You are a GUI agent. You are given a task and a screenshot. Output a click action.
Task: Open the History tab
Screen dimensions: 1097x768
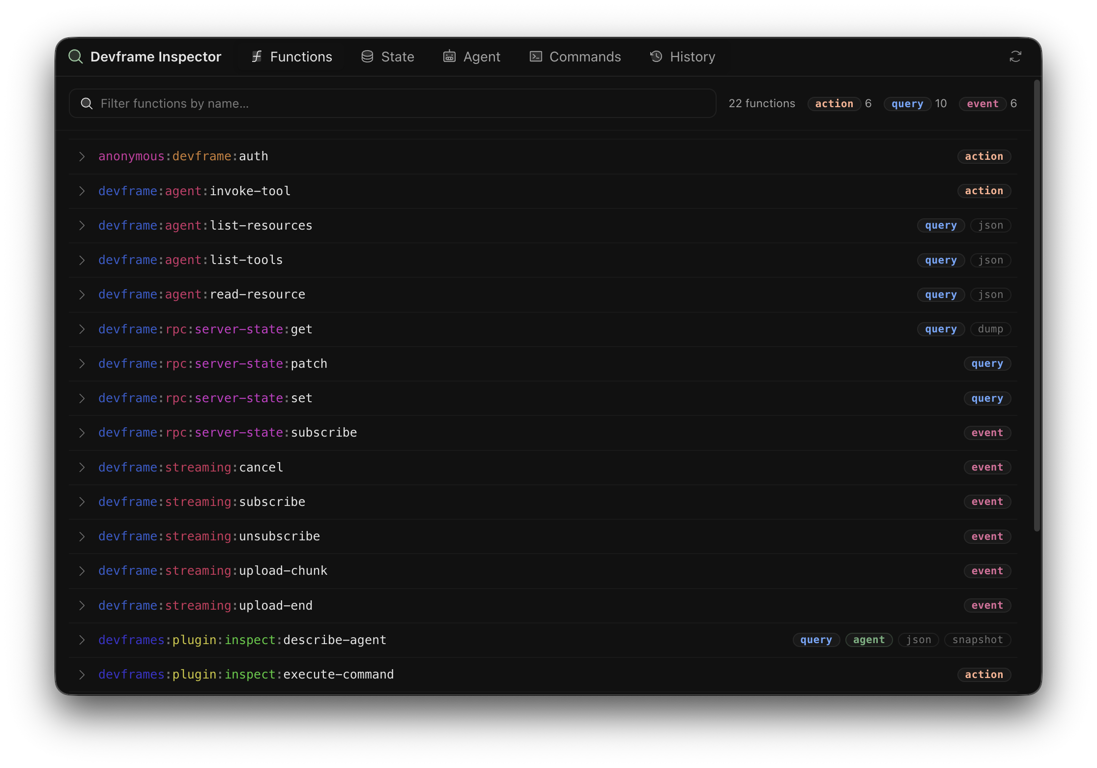point(683,57)
